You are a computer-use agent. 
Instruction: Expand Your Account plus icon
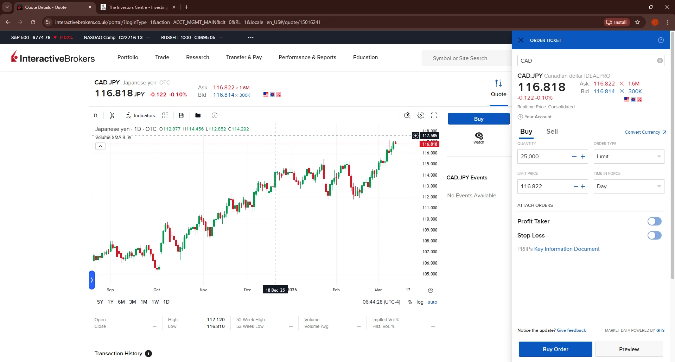click(x=520, y=117)
